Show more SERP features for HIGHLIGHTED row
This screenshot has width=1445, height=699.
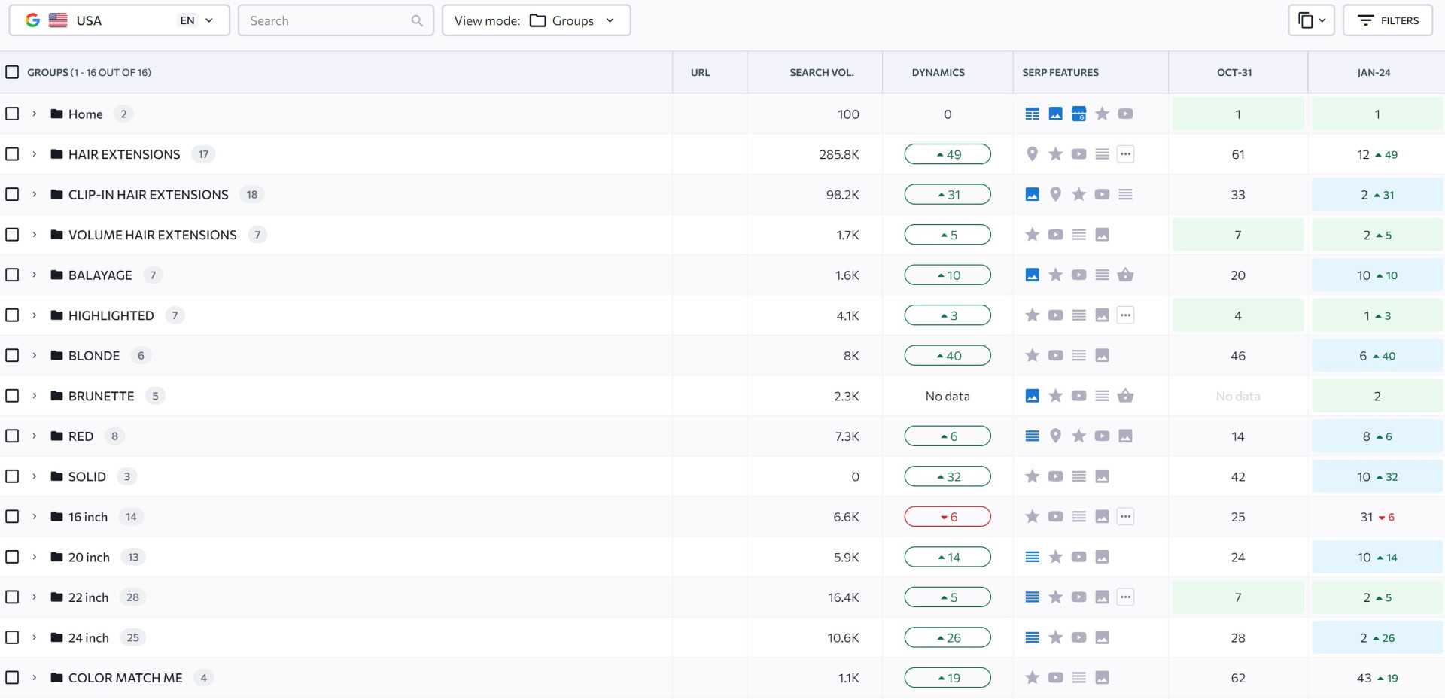1125,315
